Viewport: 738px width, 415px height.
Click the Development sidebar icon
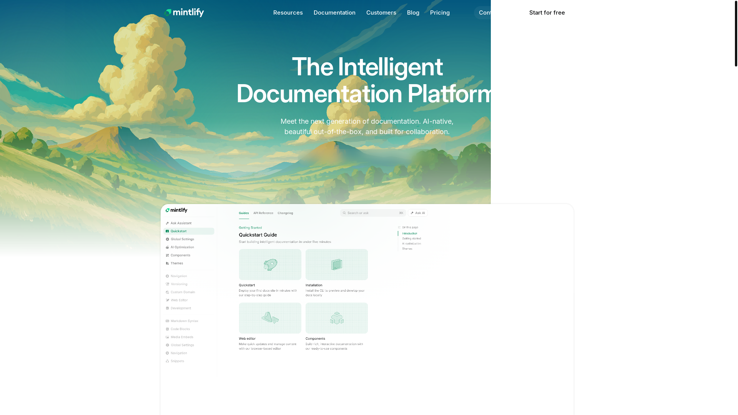tap(167, 309)
